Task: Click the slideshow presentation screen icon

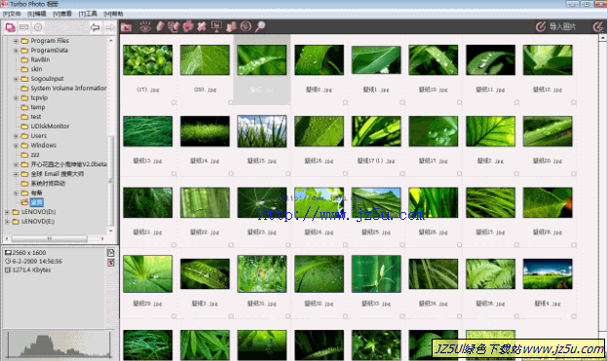Action: click(x=216, y=26)
